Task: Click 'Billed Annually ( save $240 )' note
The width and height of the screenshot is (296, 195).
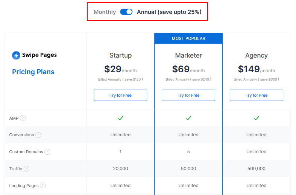Action: click(188, 79)
